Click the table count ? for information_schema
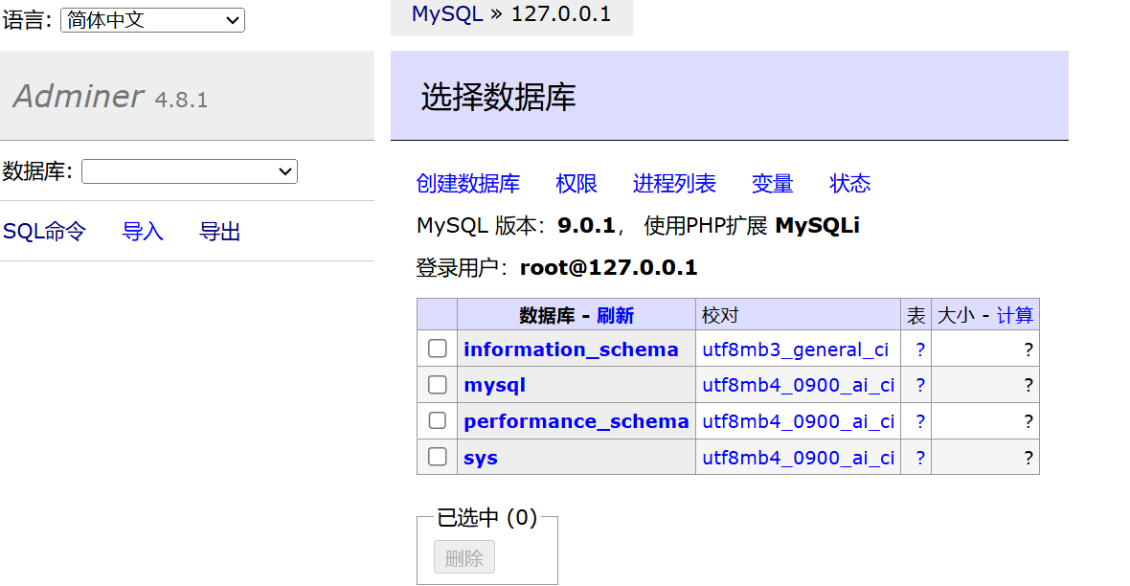This screenshot has height=586, width=1130. coord(920,349)
